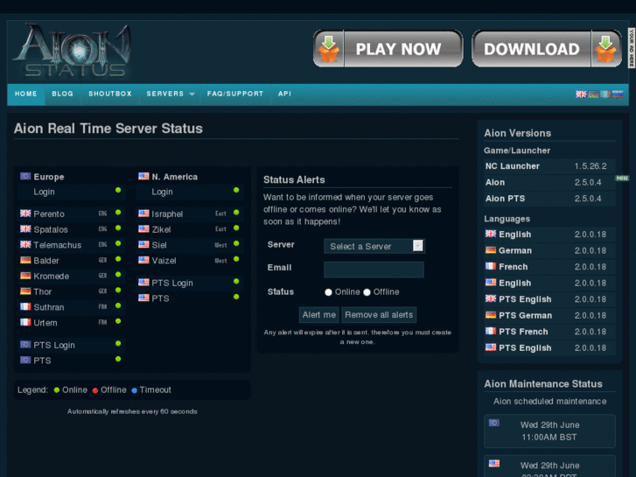This screenshot has height=477, width=636.
Task: Click the Play Now button
Action: 388,49
